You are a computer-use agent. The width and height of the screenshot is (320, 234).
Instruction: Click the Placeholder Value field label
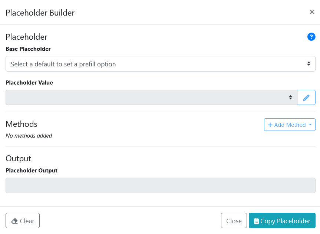click(29, 83)
